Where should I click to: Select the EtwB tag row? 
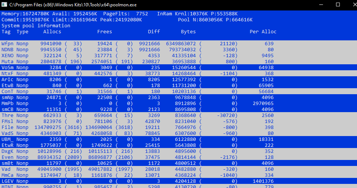179,85
